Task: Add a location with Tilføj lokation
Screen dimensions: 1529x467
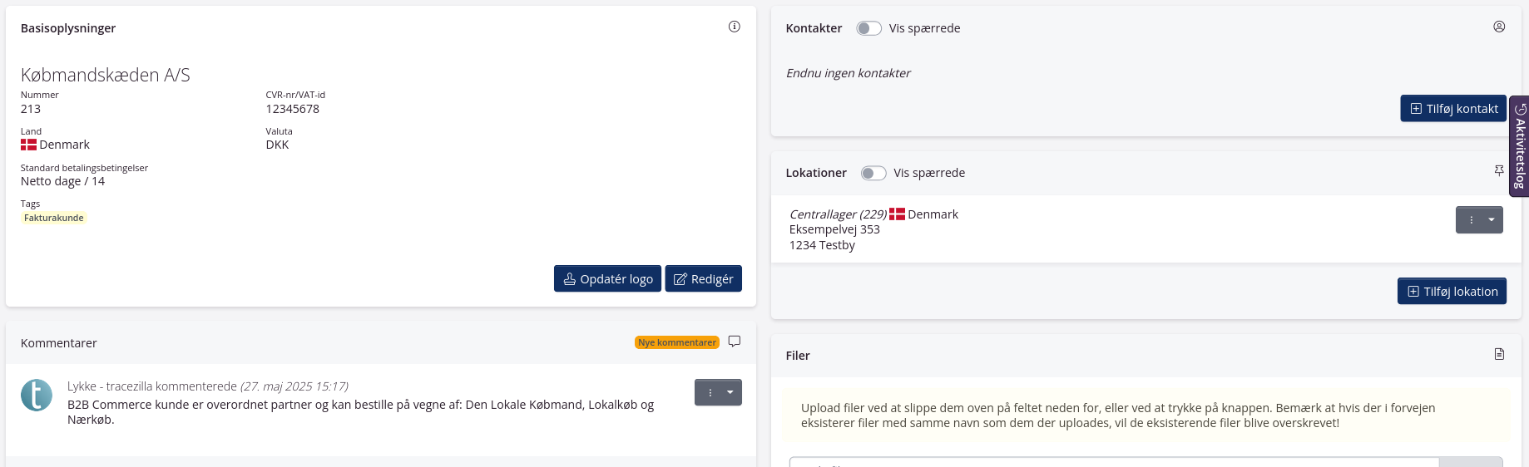Action: (1452, 292)
